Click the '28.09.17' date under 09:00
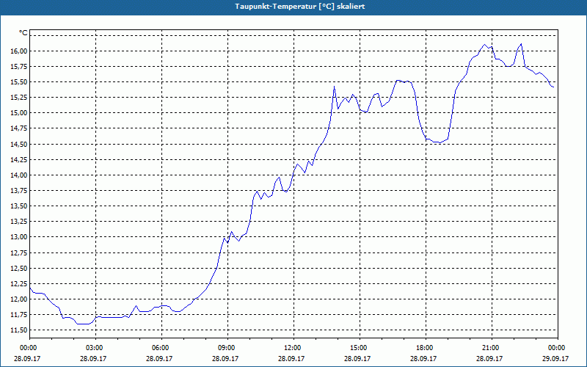This screenshot has height=367, width=587. tap(226, 358)
